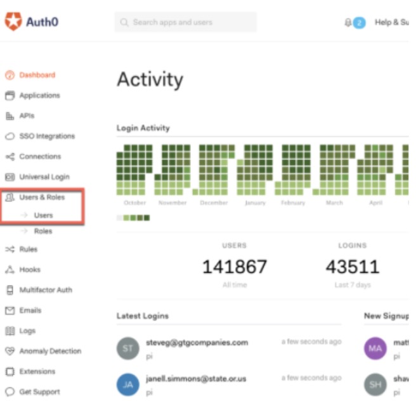The image size is (416, 401).
Task: Click the SSO Integrations cloud icon
Action: (x=10, y=136)
